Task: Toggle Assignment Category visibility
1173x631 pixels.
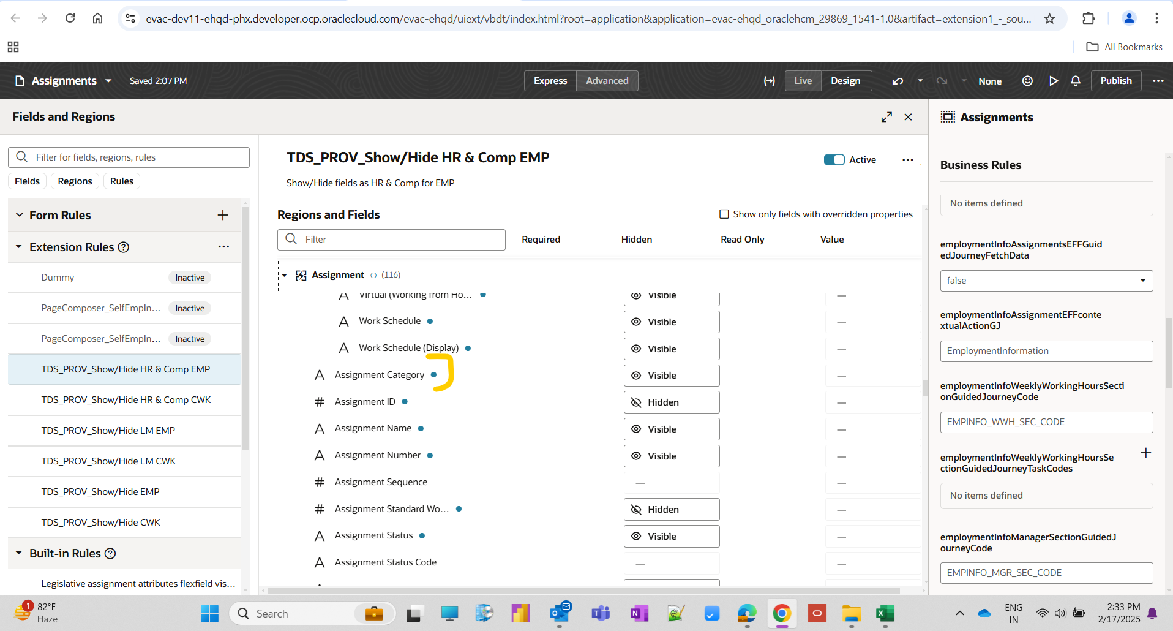Action: pos(672,376)
